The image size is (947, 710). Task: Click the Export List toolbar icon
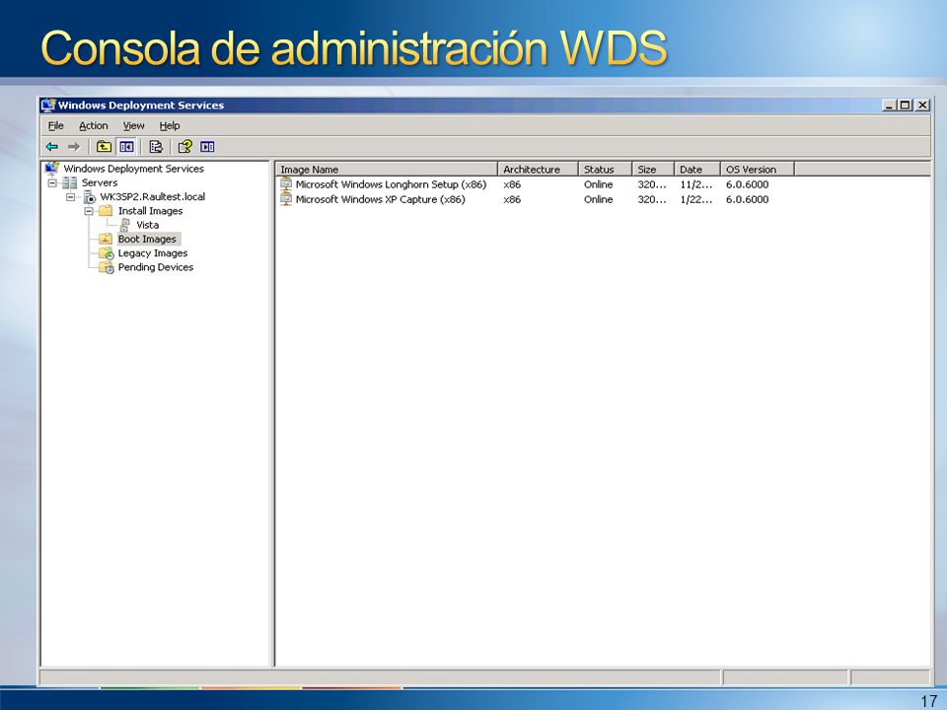coord(156,147)
